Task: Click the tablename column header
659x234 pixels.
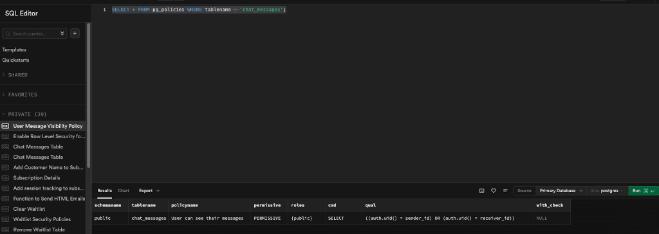Action: coord(148,206)
